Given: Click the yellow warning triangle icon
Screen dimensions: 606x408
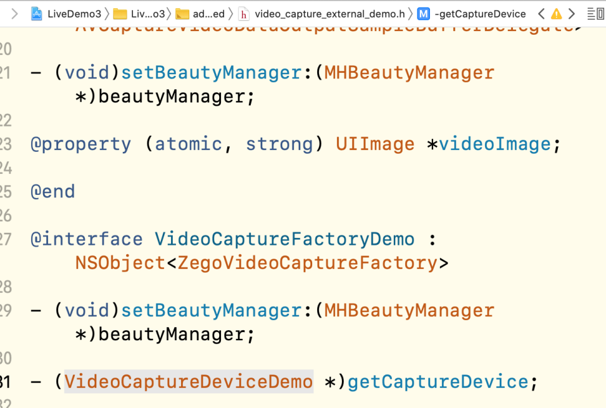Looking at the screenshot, I should 556,15.
